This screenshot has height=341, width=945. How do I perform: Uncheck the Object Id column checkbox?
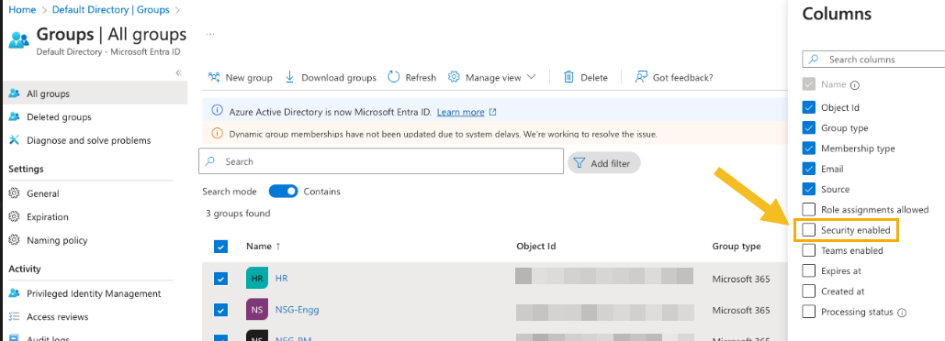click(x=809, y=107)
